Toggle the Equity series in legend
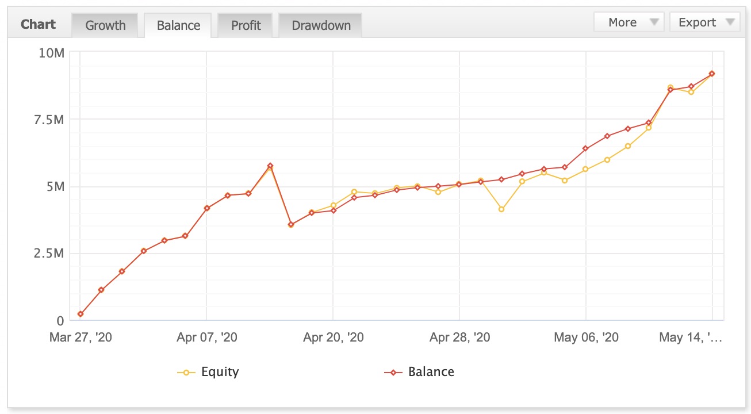Screen dimensions: 751x414 pos(208,372)
